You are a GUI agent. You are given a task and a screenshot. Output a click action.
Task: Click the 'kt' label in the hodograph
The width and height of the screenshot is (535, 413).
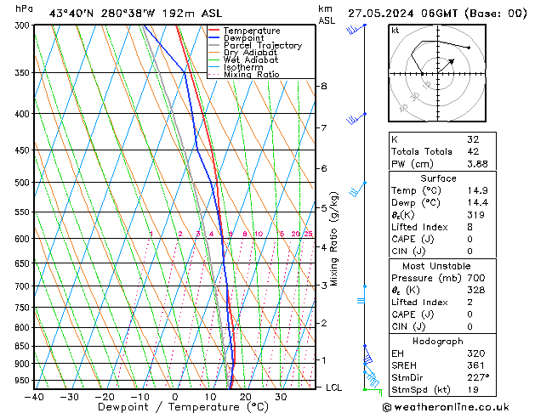coord(395,30)
